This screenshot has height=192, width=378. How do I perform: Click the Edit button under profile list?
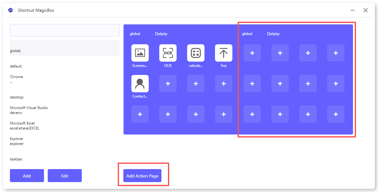point(65,176)
